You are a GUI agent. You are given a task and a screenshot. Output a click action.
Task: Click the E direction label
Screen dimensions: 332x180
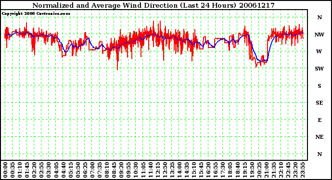[319, 120]
